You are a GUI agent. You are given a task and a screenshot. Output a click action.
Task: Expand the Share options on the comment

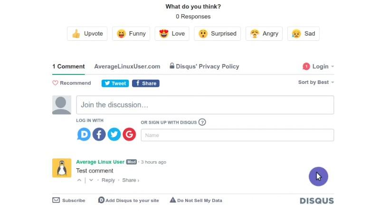131,180
